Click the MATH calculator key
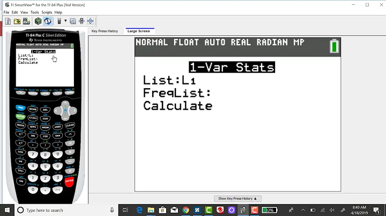 (21, 125)
